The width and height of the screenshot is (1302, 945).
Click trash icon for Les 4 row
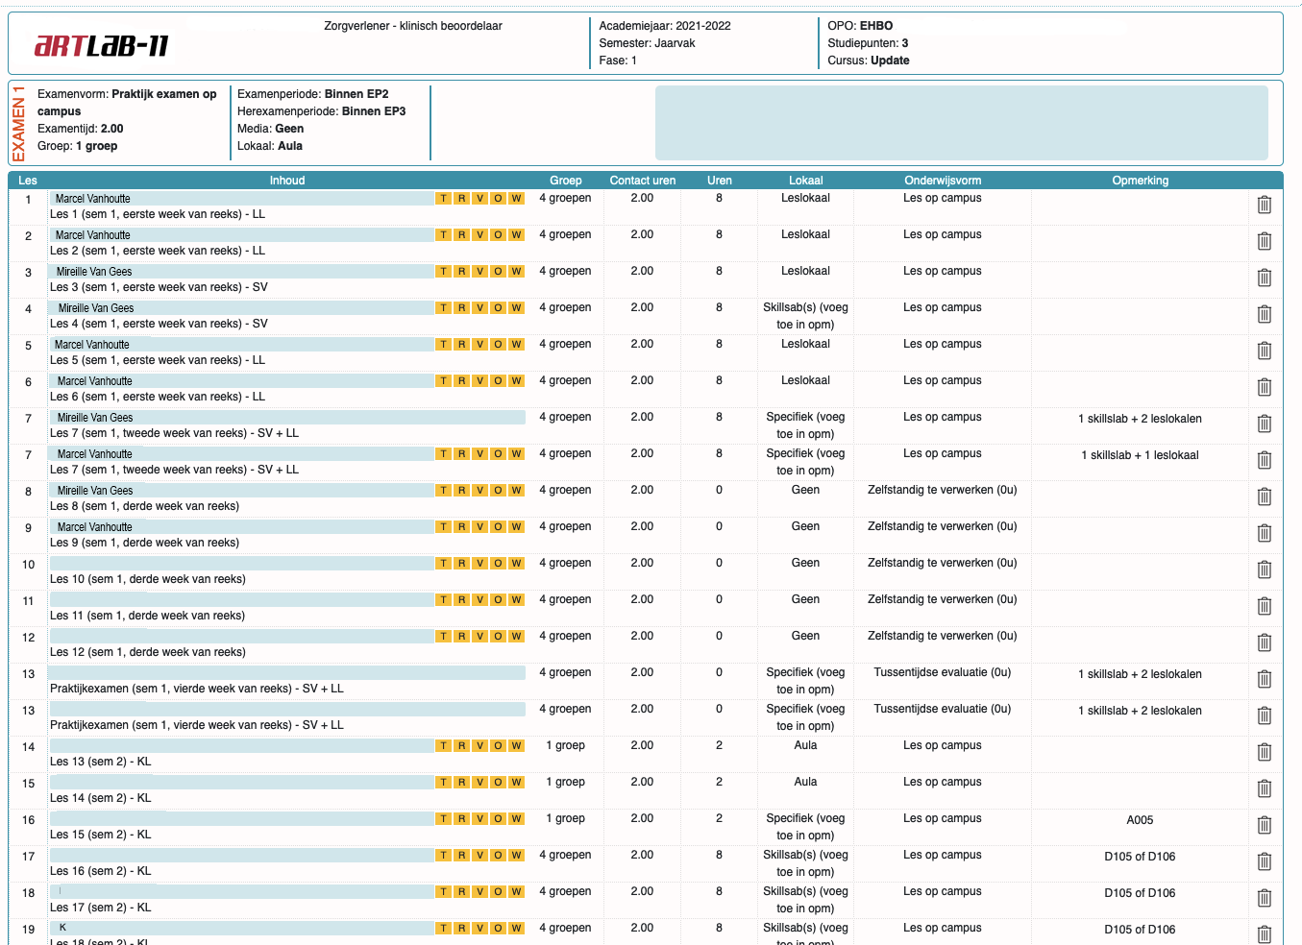(x=1264, y=314)
